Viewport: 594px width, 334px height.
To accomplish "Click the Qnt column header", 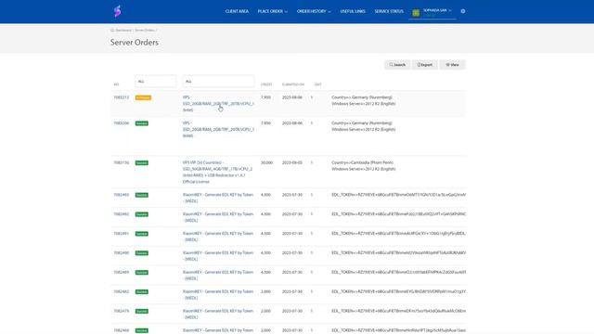I will [317, 84].
